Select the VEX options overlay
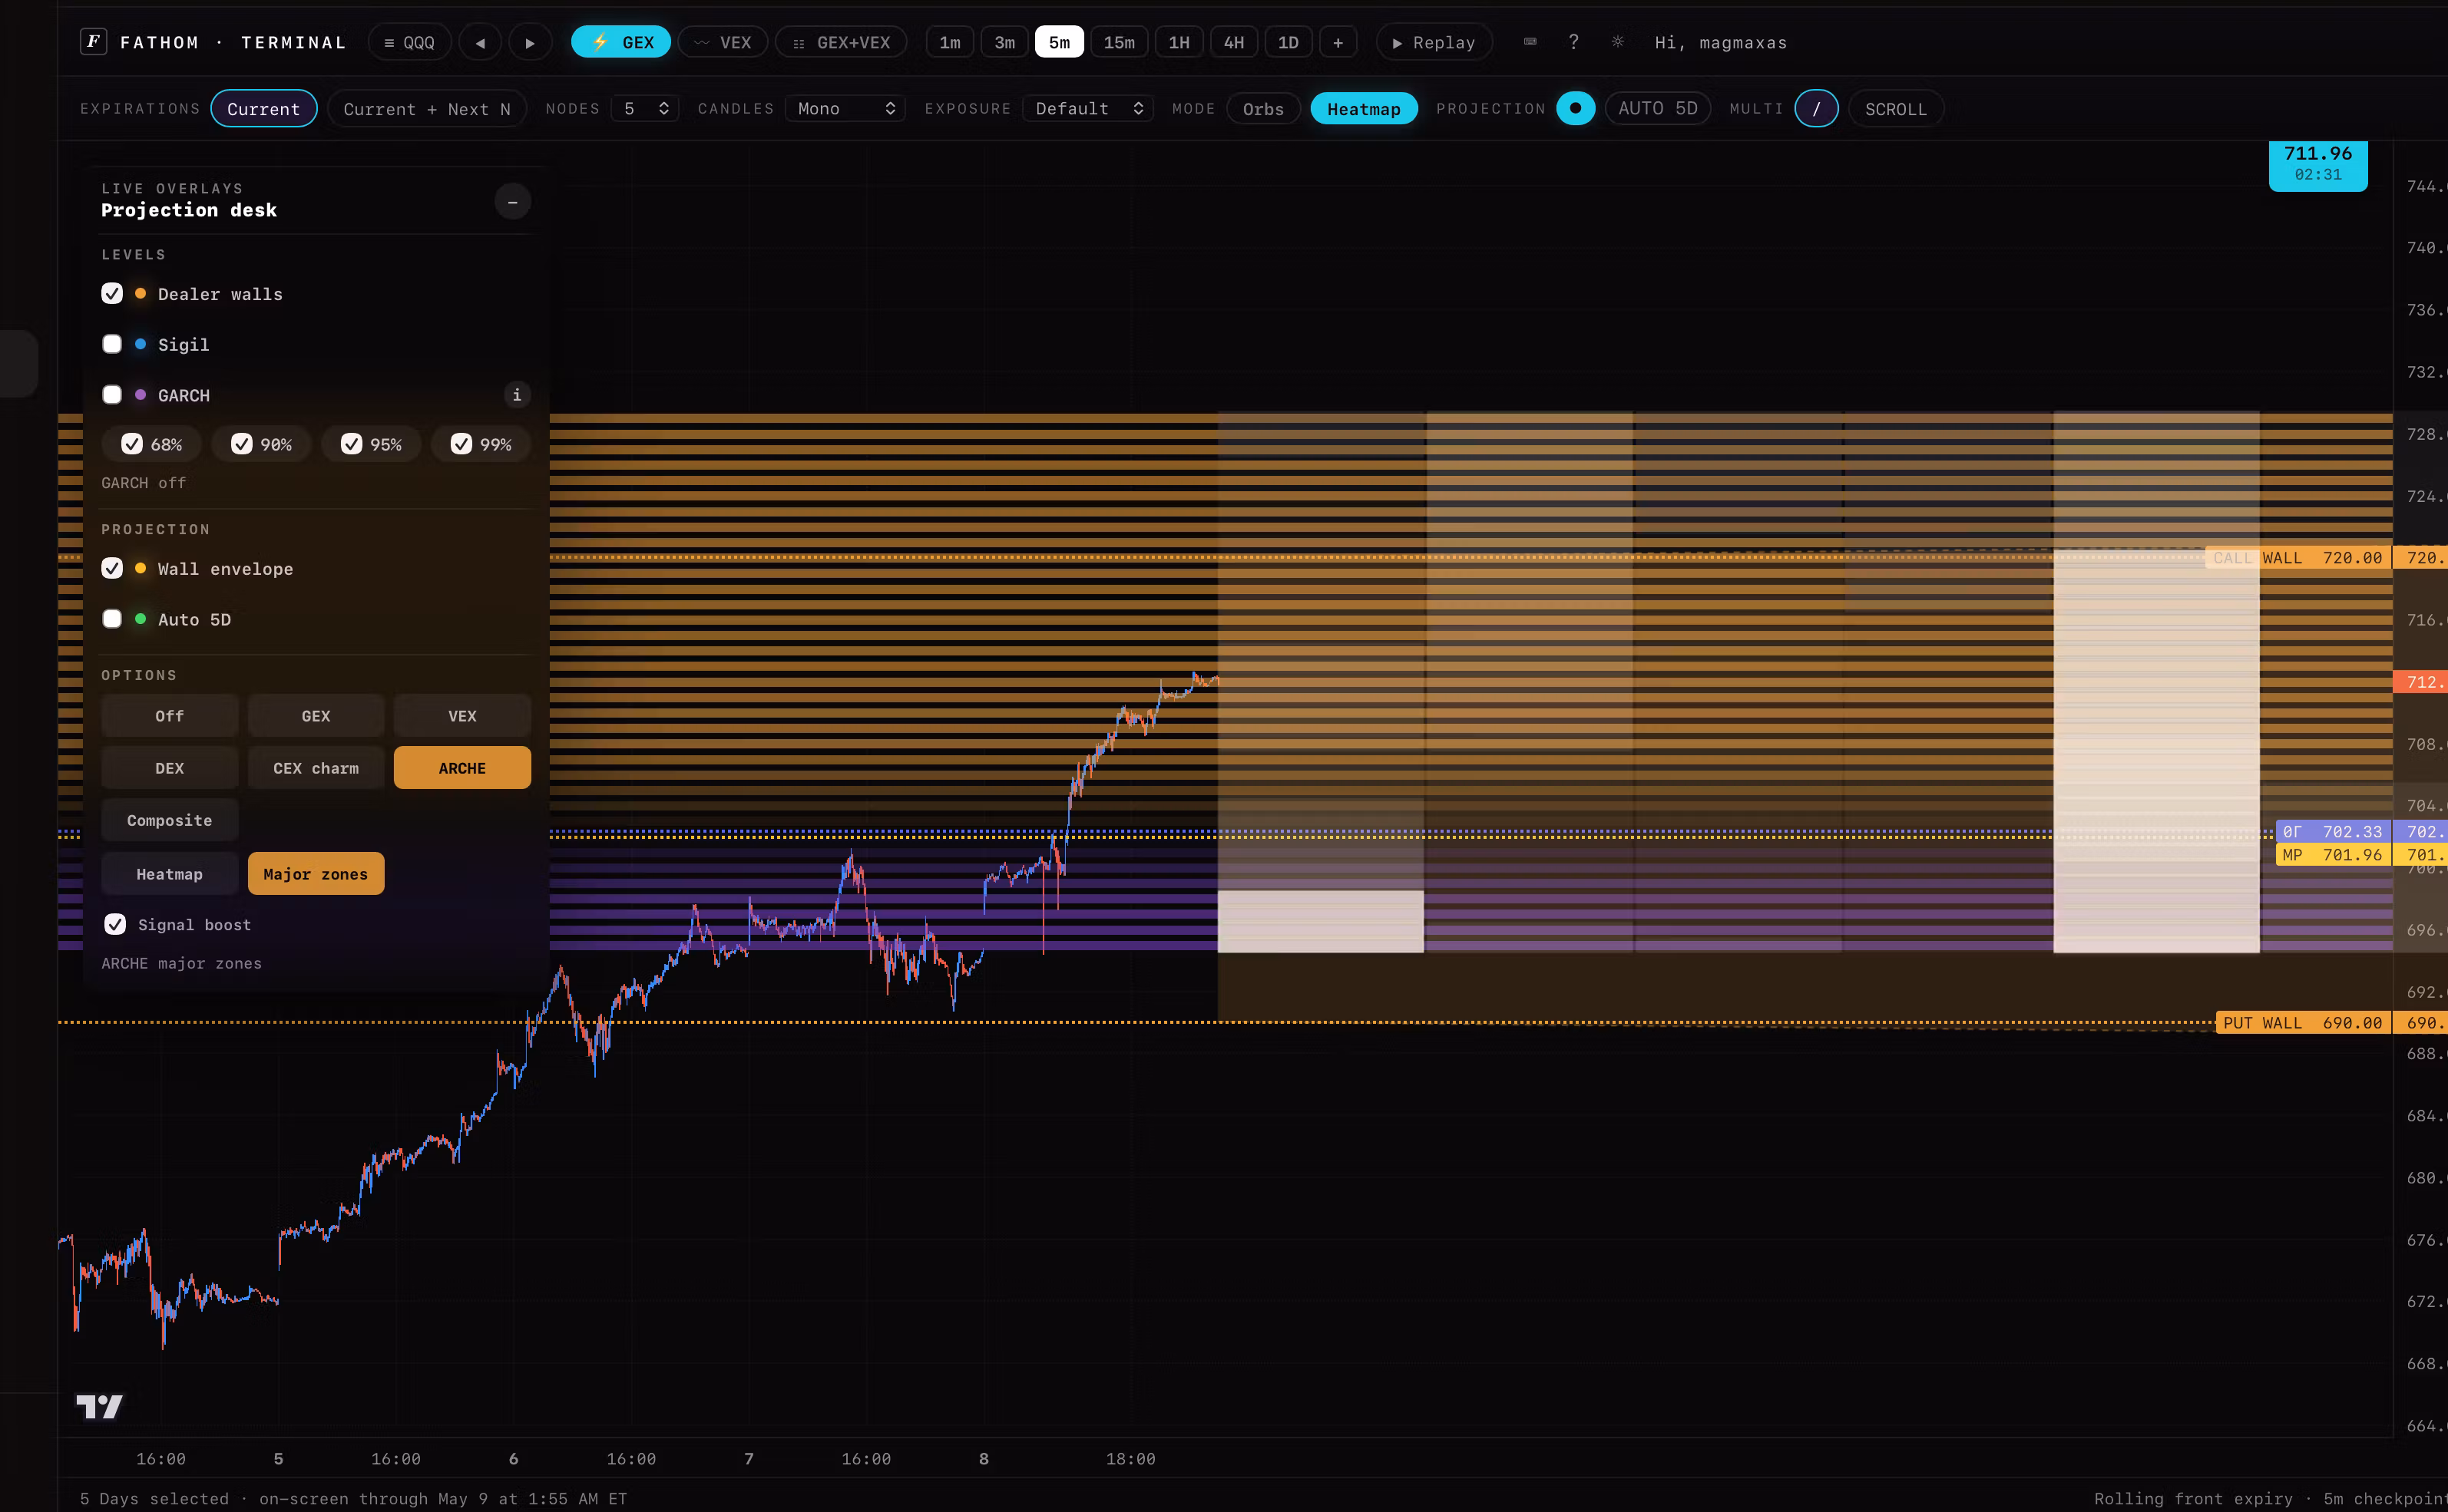 (462, 716)
